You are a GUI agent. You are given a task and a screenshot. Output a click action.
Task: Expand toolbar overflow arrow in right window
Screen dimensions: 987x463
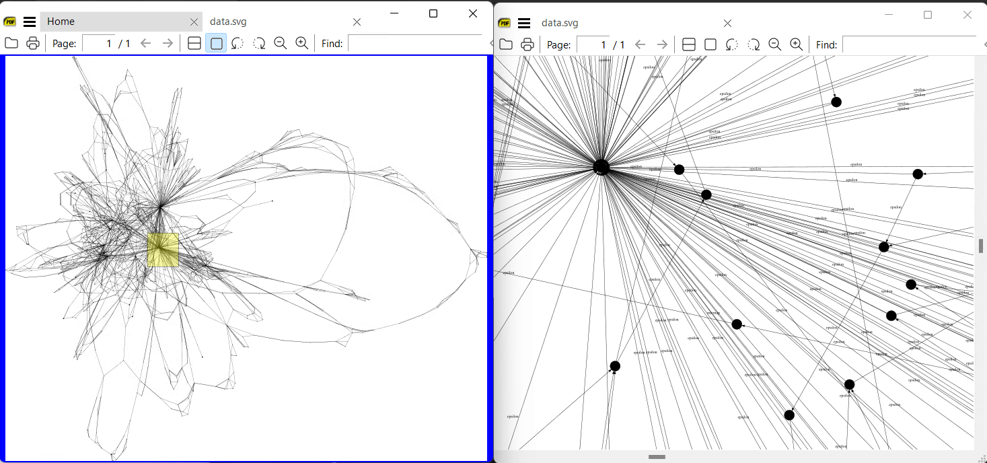[984, 45]
